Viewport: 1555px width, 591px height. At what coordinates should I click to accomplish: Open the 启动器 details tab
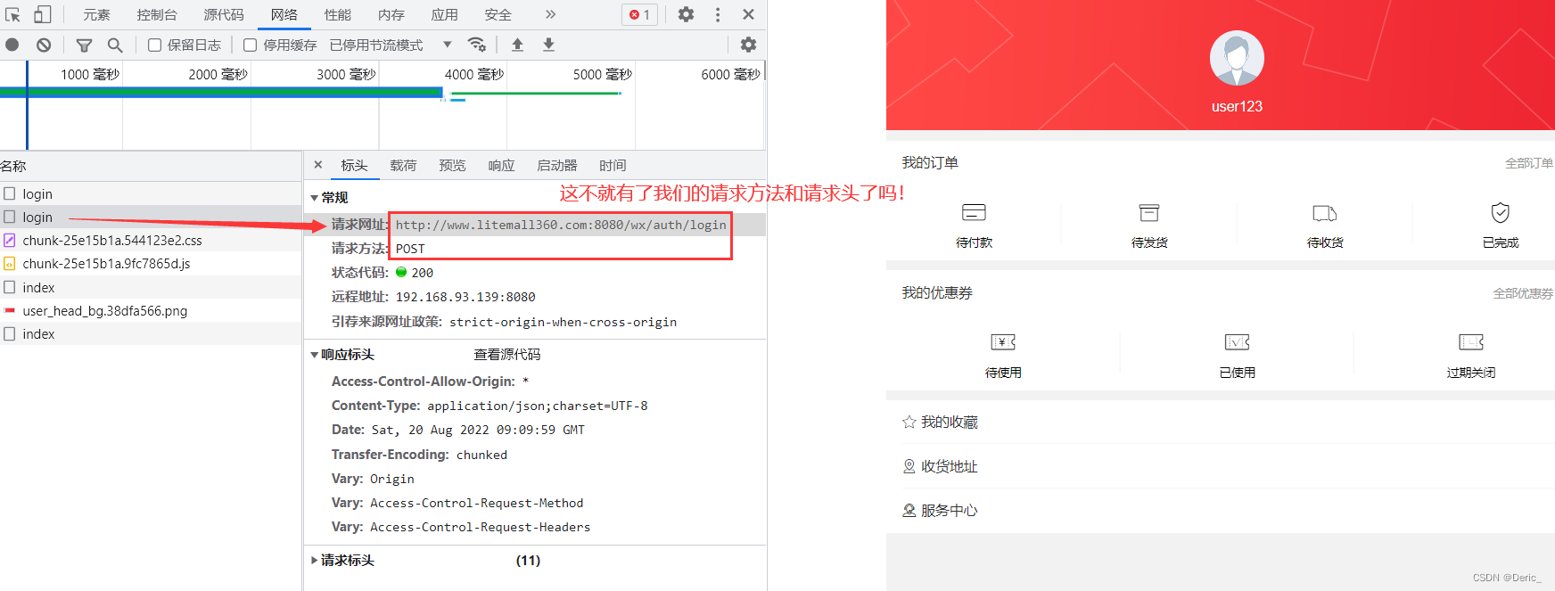coord(557,165)
